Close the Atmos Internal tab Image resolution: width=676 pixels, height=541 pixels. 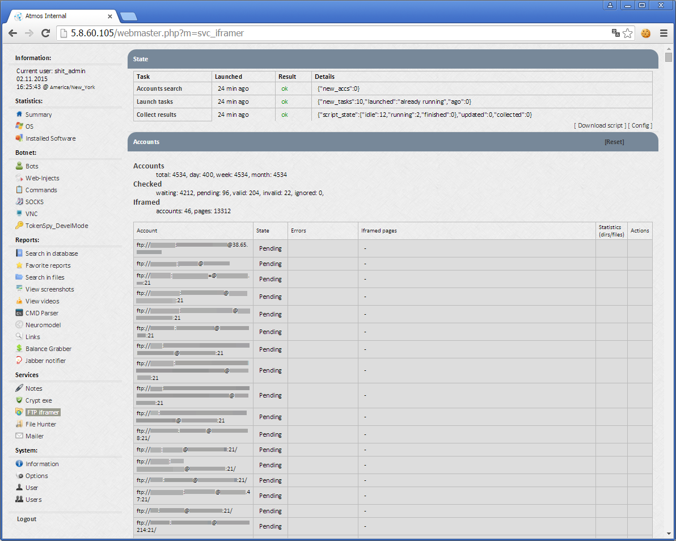[x=110, y=16]
